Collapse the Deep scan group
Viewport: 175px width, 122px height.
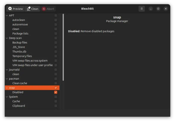pos(7,38)
